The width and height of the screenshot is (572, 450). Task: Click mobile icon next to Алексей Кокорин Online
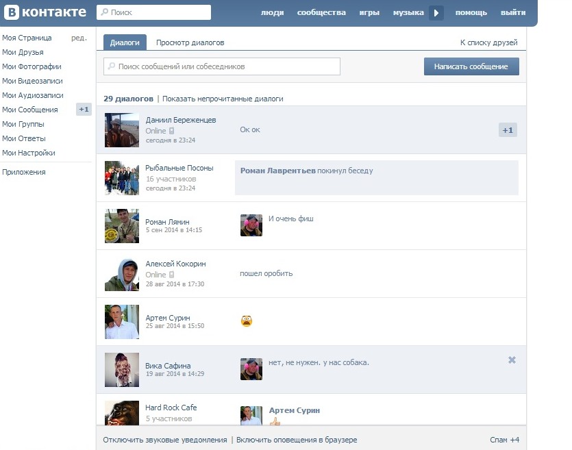coord(171,275)
